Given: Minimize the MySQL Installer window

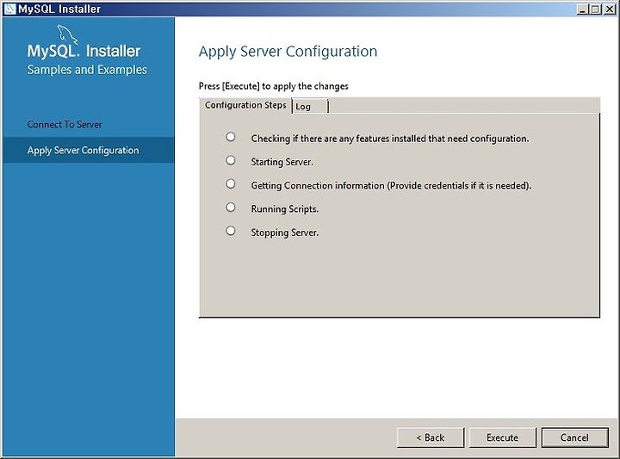Looking at the screenshot, I should [581, 9].
